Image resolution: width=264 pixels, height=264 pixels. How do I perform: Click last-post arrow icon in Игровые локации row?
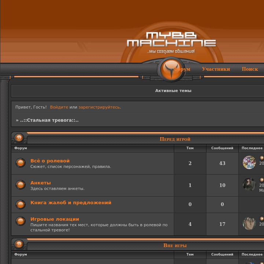(262, 219)
